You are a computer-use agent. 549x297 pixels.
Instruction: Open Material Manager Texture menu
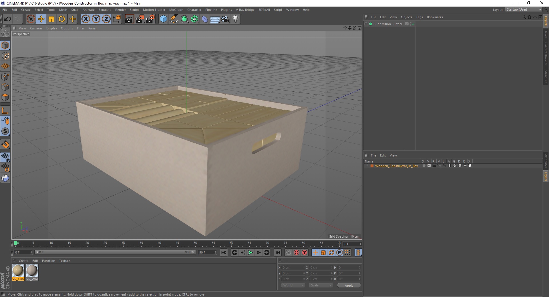(x=64, y=261)
